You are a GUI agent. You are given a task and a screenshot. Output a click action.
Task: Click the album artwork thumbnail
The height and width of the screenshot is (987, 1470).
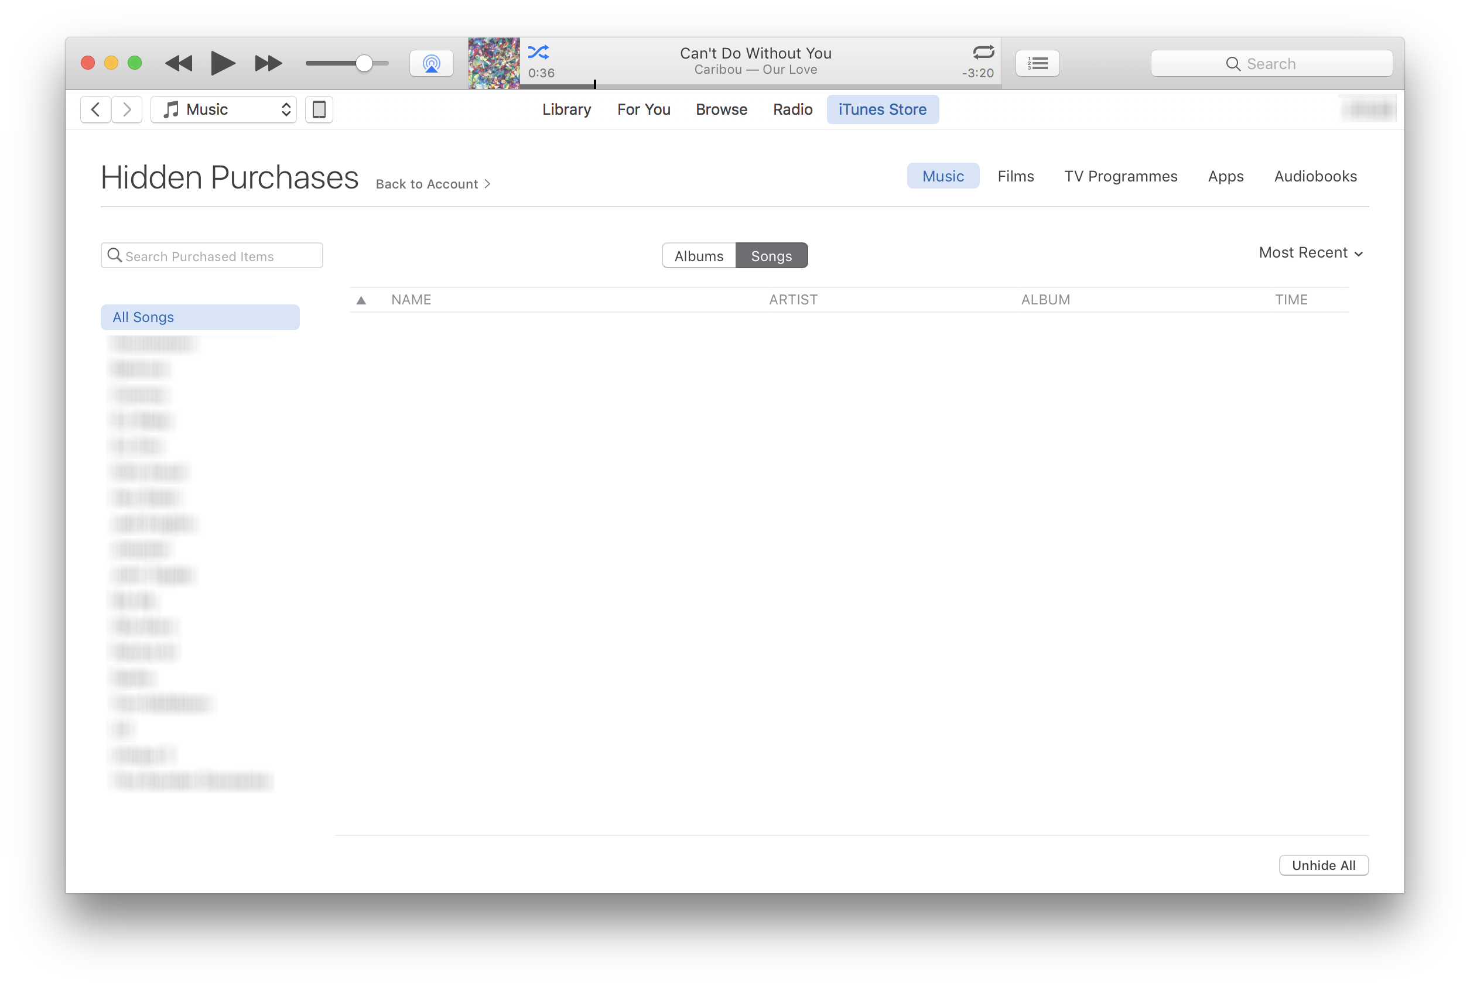(x=494, y=63)
